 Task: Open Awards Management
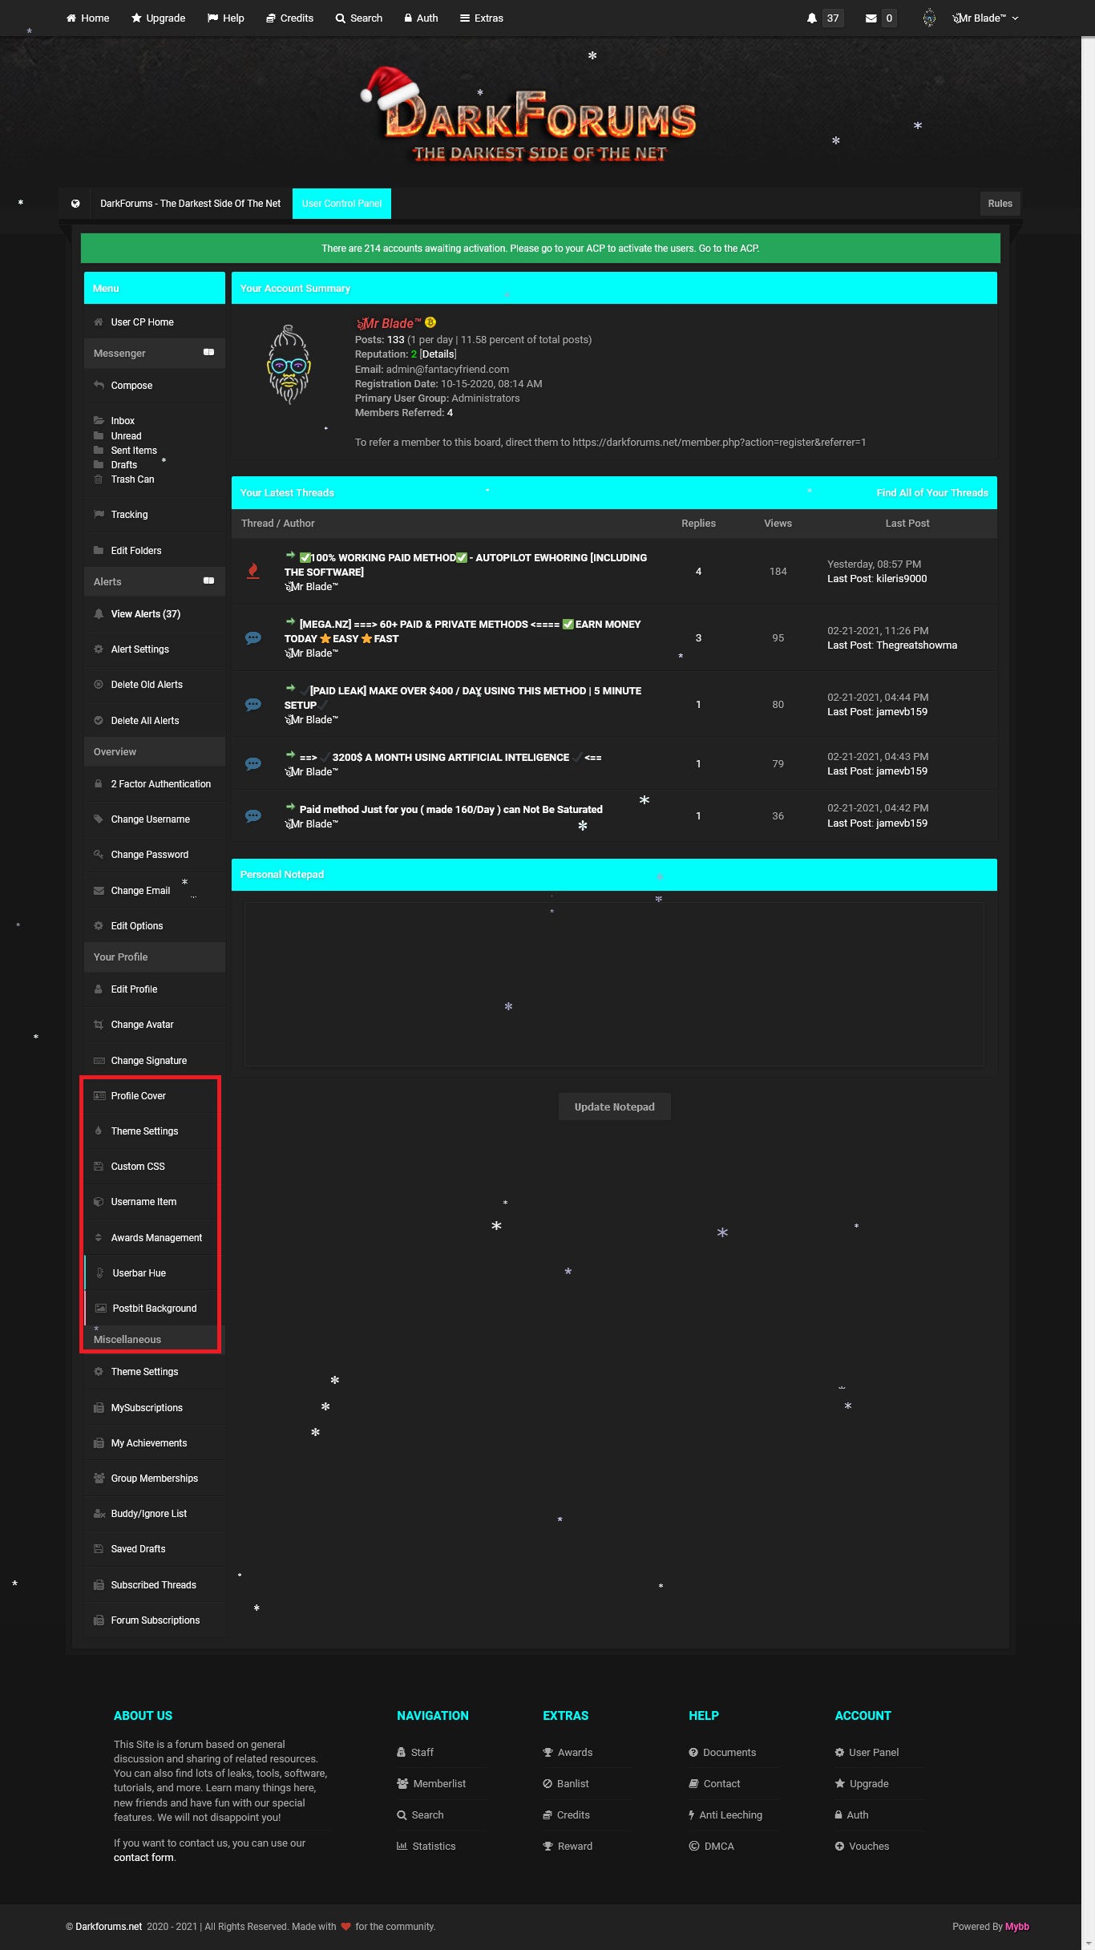point(156,1238)
